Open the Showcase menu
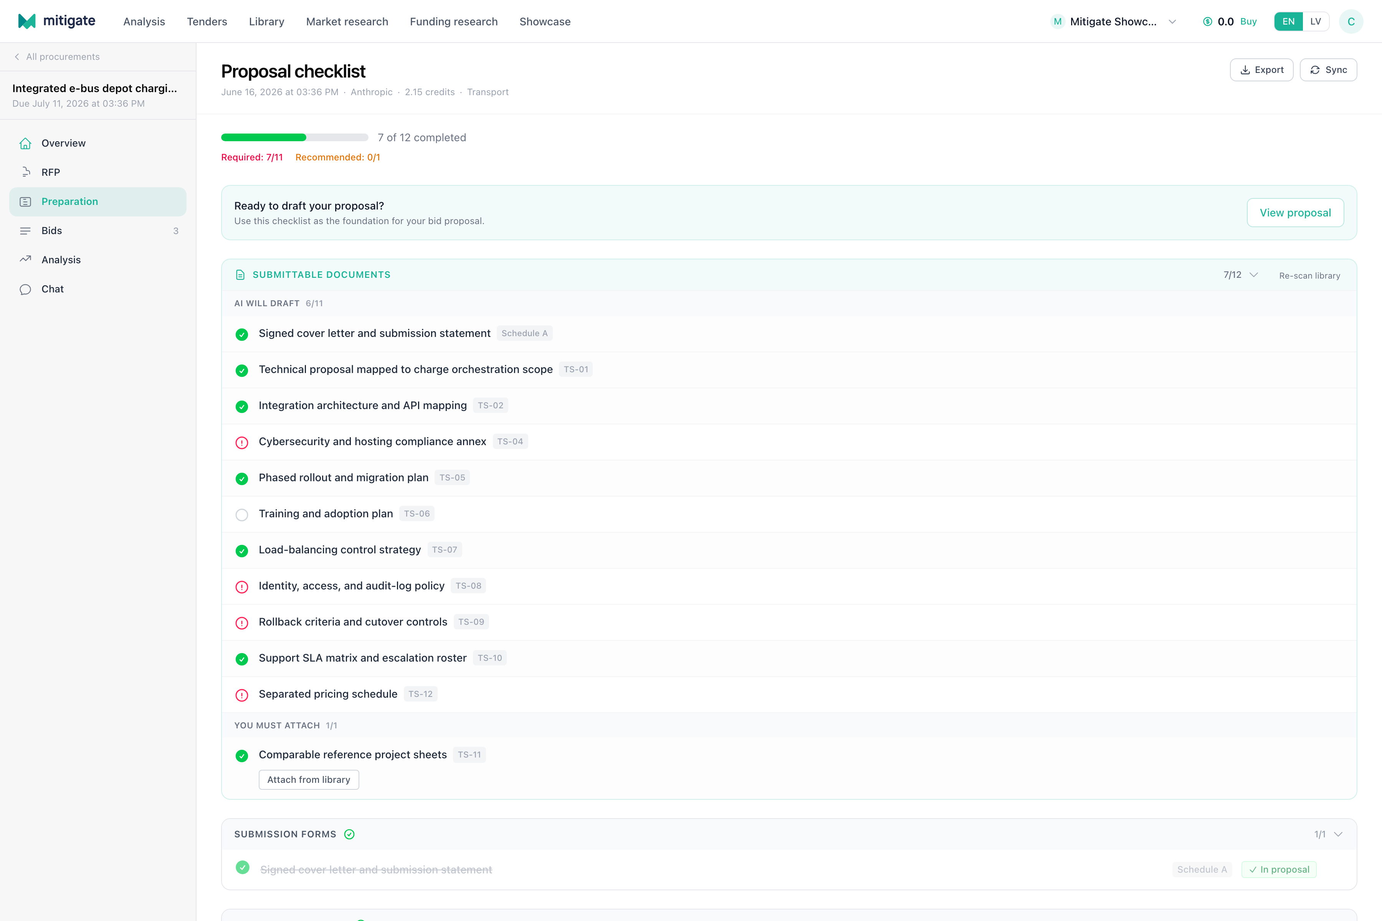Image resolution: width=1382 pixels, height=921 pixels. coord(545,22)
